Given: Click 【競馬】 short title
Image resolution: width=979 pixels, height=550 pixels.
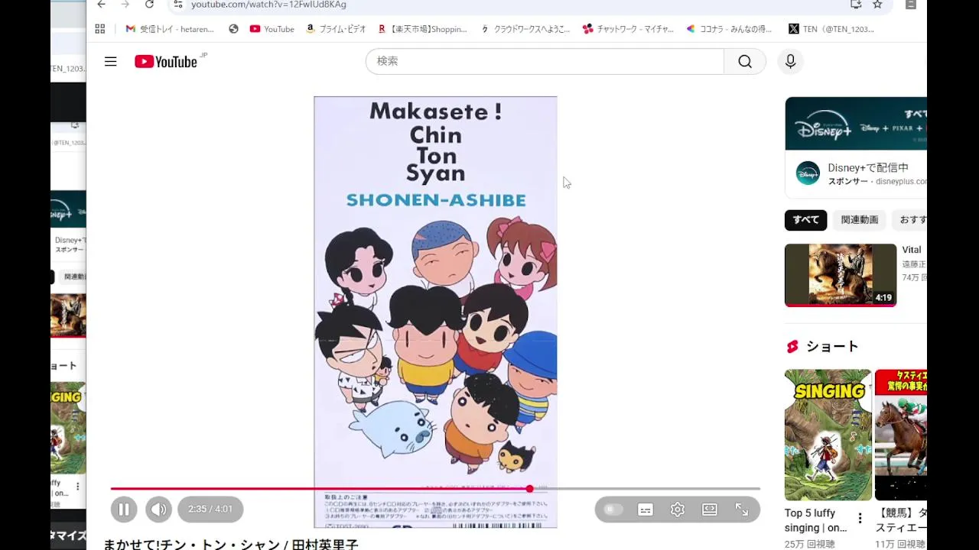Looking at the screenshot, I should (901, 520).
